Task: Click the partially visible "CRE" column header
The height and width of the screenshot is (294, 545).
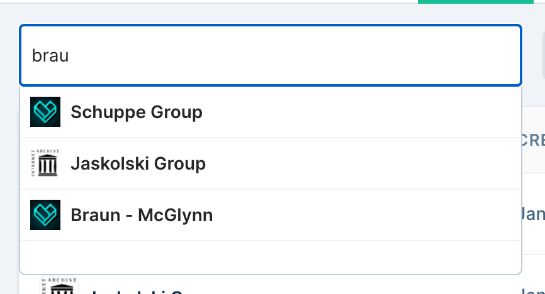Action: pos(533,141)
